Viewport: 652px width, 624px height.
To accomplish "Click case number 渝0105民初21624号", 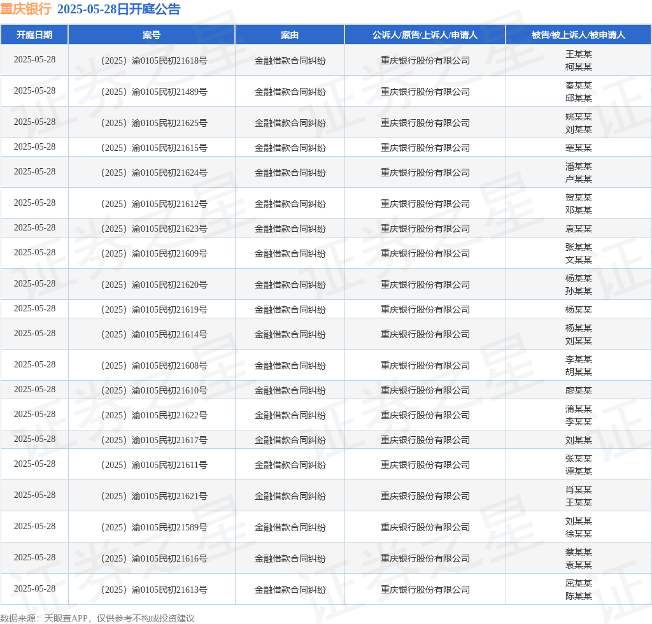I will click(154, 173).
